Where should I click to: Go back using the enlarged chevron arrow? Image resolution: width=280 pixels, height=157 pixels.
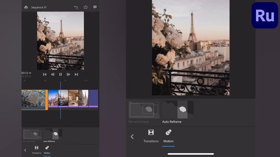[132, 137]
